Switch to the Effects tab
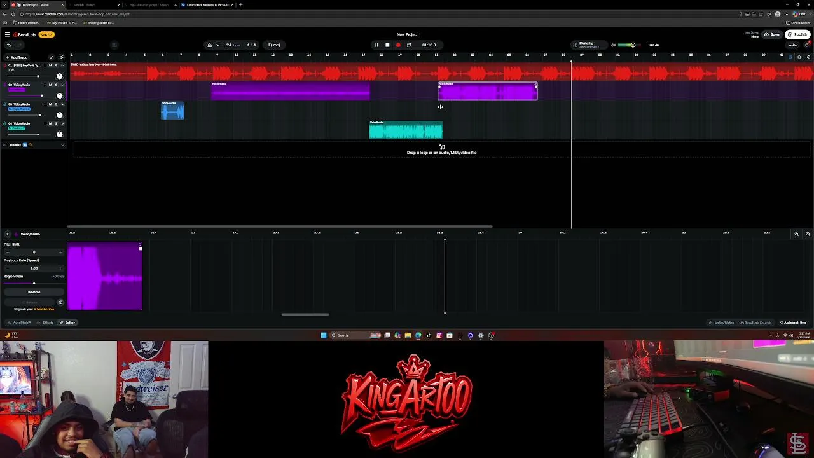Screen dimensions: 814x458 pyautogui.click(x=46, y=323)
